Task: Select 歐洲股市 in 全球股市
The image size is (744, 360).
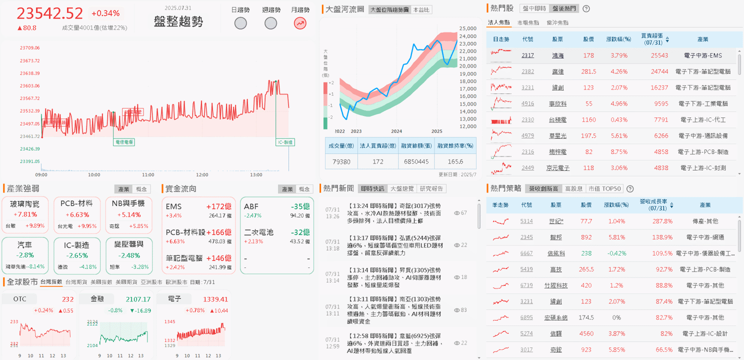Action: point(176,282)
